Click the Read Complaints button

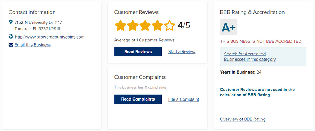(138, 99)
